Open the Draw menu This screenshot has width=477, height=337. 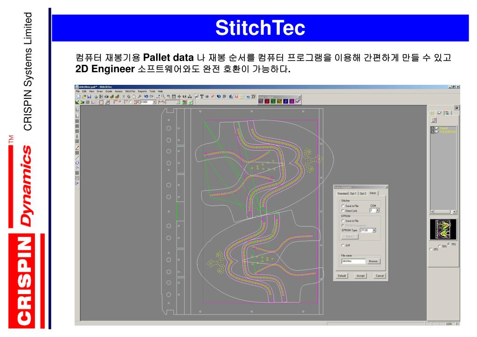click(x=100, y=91)
